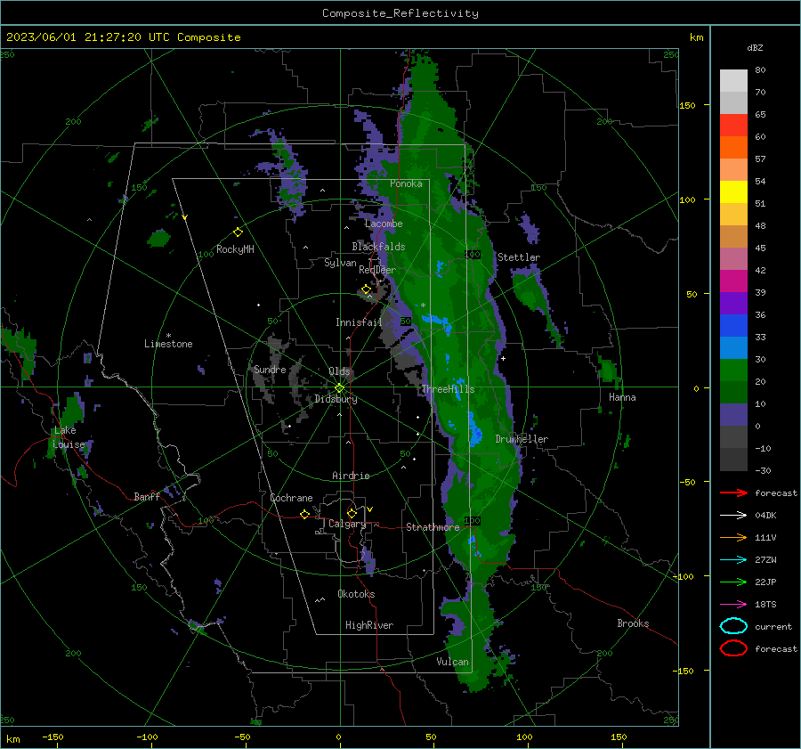The image size is (801, 749).
Task: Click the Didsbury city label
Action: click(336, 399)
